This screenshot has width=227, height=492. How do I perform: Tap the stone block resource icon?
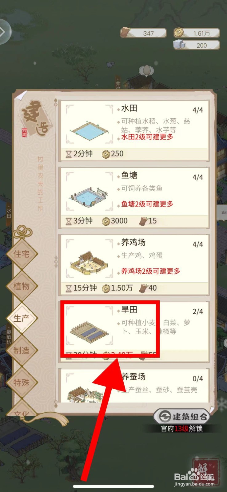[179, 44]
